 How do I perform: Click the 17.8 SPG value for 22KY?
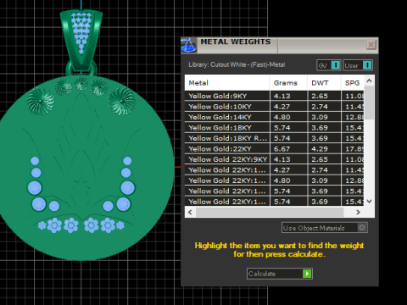point(354,149)
